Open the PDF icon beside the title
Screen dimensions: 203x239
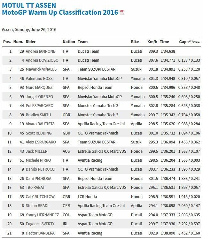[x=122, y=12]
